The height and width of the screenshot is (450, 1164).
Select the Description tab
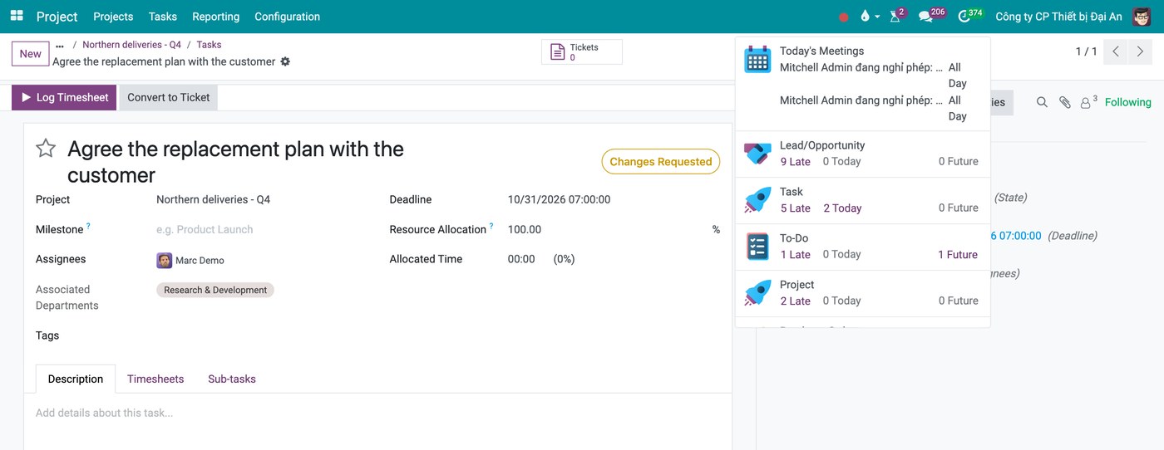pos(76,379)
